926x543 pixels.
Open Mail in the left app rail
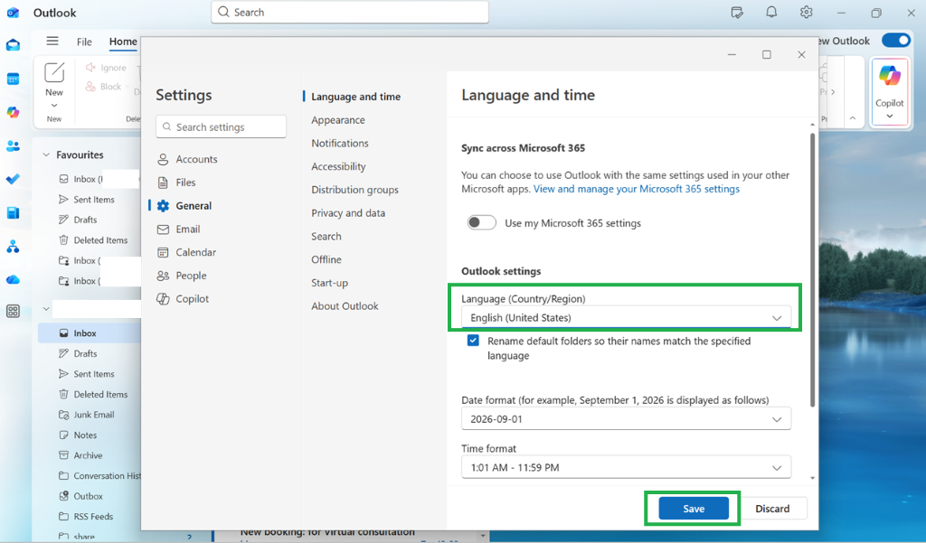[13, 45]
